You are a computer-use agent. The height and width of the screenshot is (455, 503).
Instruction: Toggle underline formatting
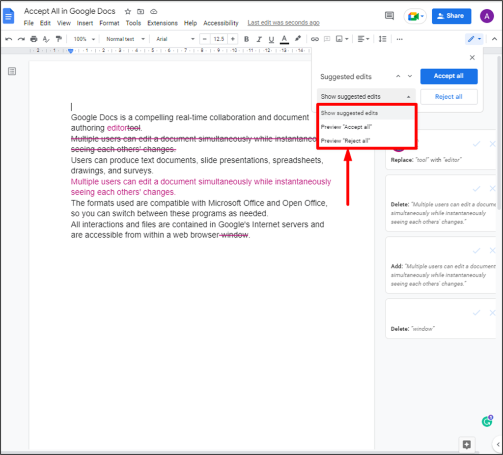[271, 39]
